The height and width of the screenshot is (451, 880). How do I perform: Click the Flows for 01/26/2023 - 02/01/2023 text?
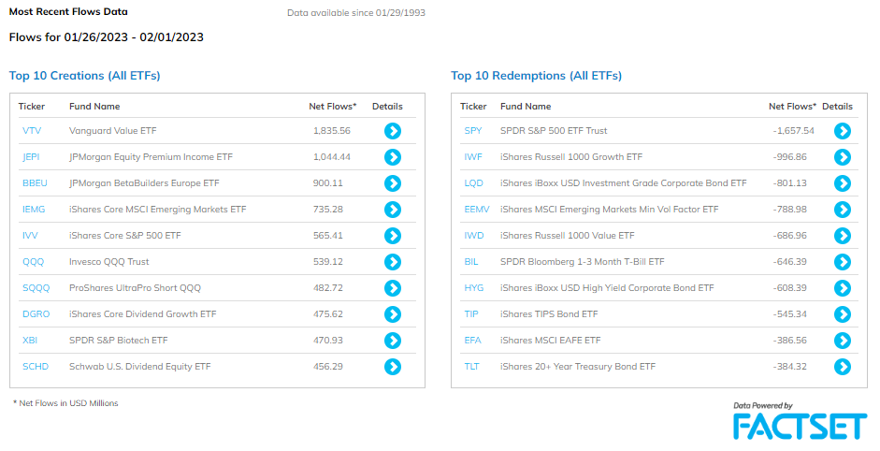[106, 37]
